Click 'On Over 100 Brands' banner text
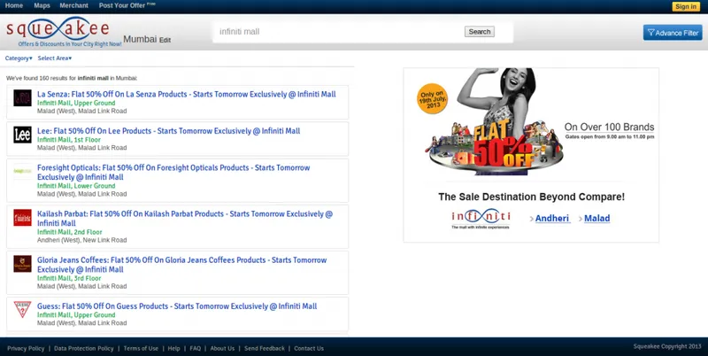 pyautogui.click(x=609, y=127)
